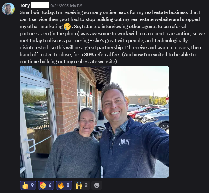Click the "Small win today" opening line
209x193 pixels.
coord(37,12)
